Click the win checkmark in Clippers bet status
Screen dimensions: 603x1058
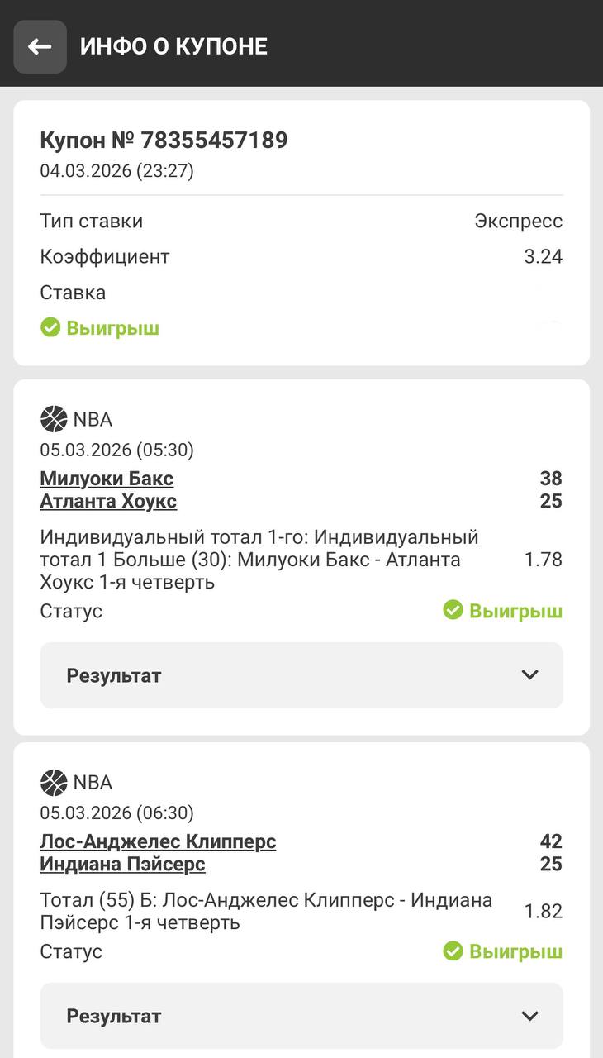click(x=452, y=951)
